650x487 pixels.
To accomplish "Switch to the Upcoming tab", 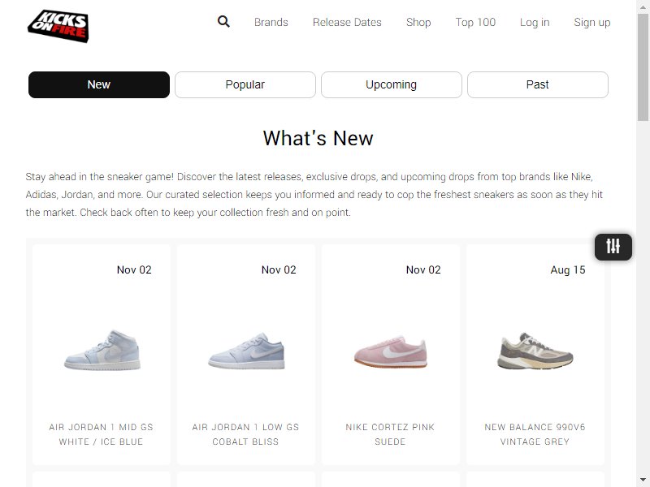I will (x=392, y=85).
